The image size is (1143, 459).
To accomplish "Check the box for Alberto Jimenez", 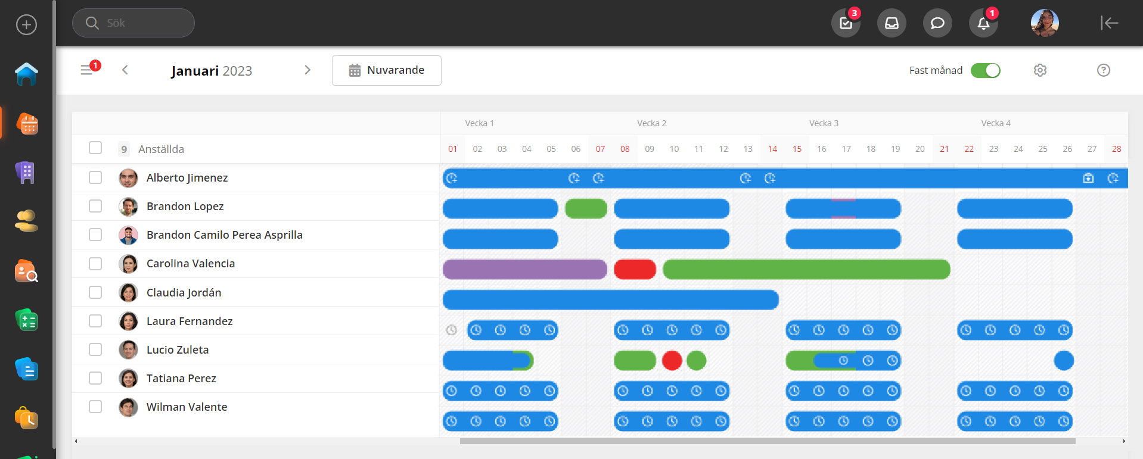I will [95, 177].
